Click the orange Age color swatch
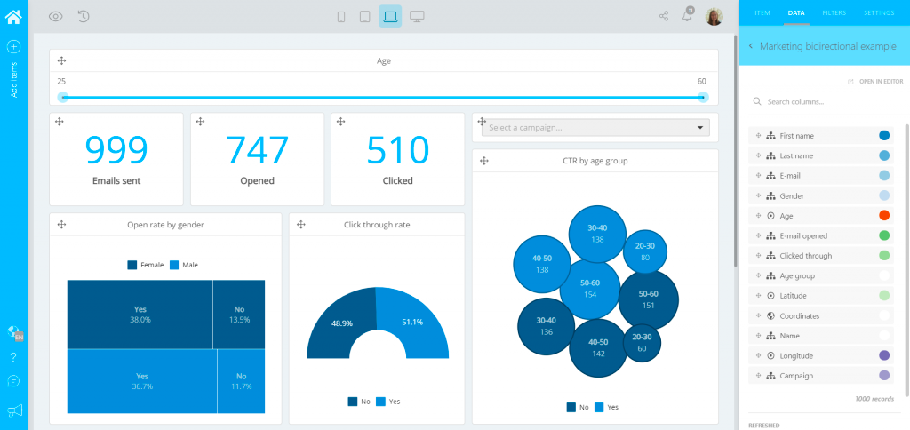 [x=884, y=216]
